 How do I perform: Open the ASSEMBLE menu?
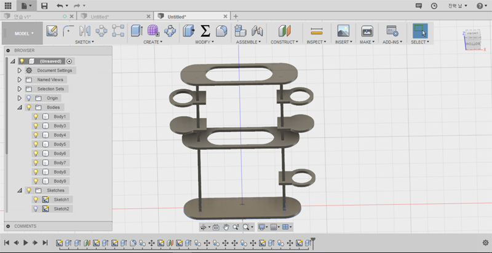(248, 42)
